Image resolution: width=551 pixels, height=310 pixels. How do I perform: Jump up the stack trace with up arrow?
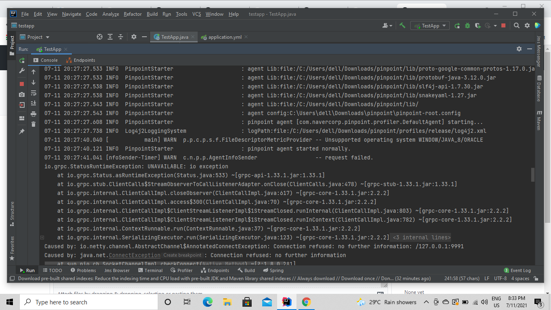tap(33, 72)
